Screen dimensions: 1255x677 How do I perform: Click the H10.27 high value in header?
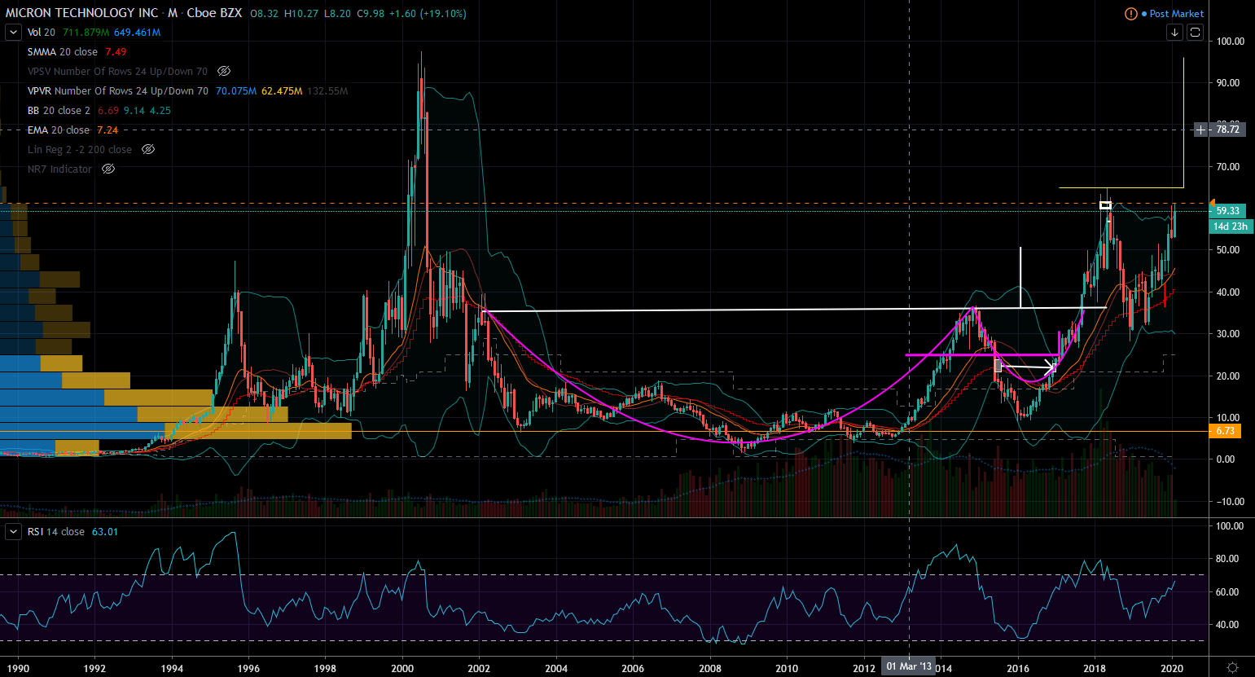tap(301, 14)
